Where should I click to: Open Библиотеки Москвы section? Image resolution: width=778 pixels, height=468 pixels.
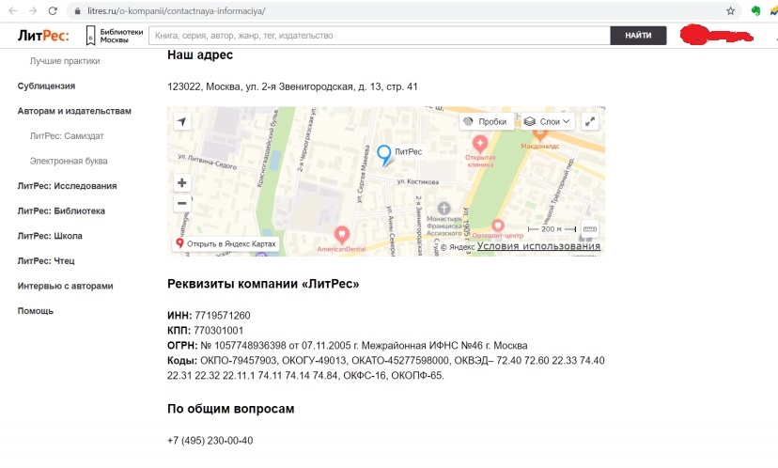pyautogui.click(x=115, y=36)
